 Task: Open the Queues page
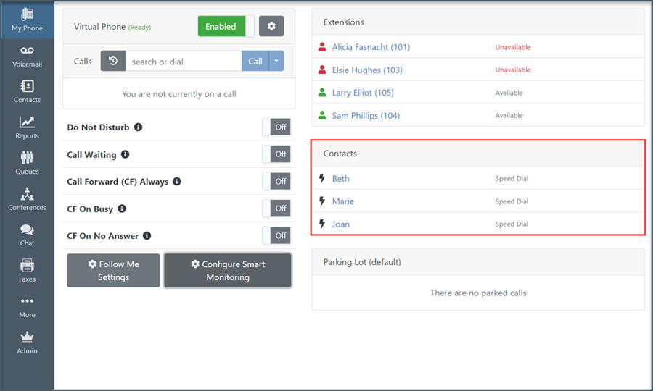click(x=27, y=163)
